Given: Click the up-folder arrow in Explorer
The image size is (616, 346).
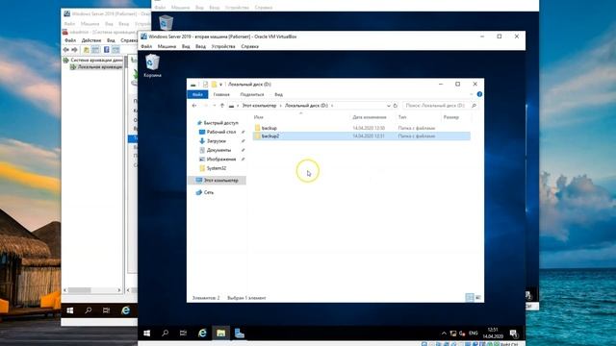Looking at the screenshot, I should (222, 106).
